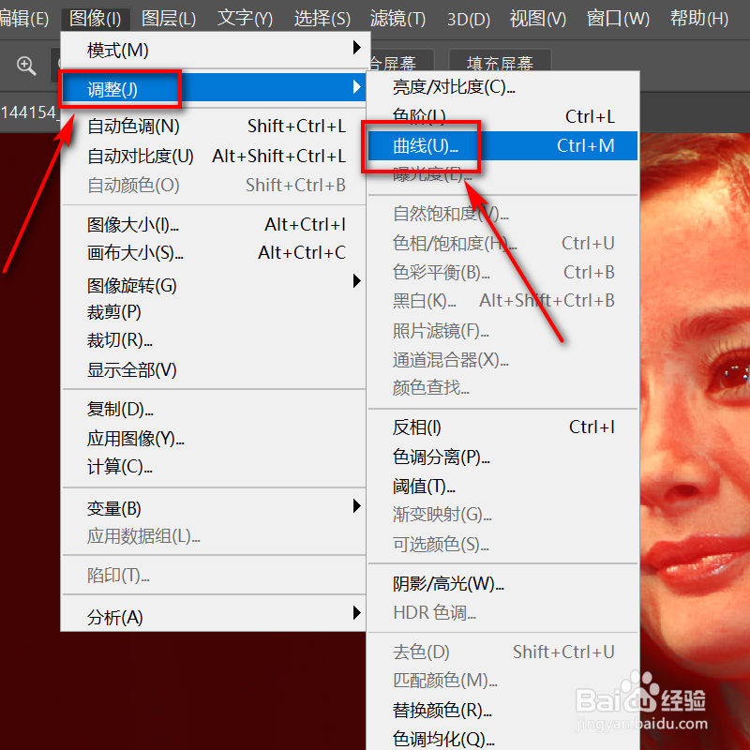Viewport: 750px width, 750px height.
Task: Open the 3D(D) menu
Action: click(468, 19)
